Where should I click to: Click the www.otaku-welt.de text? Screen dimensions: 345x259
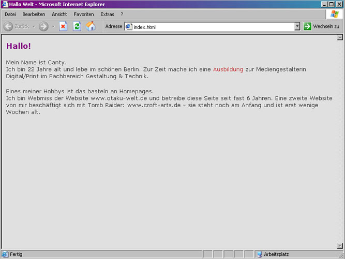119,98
